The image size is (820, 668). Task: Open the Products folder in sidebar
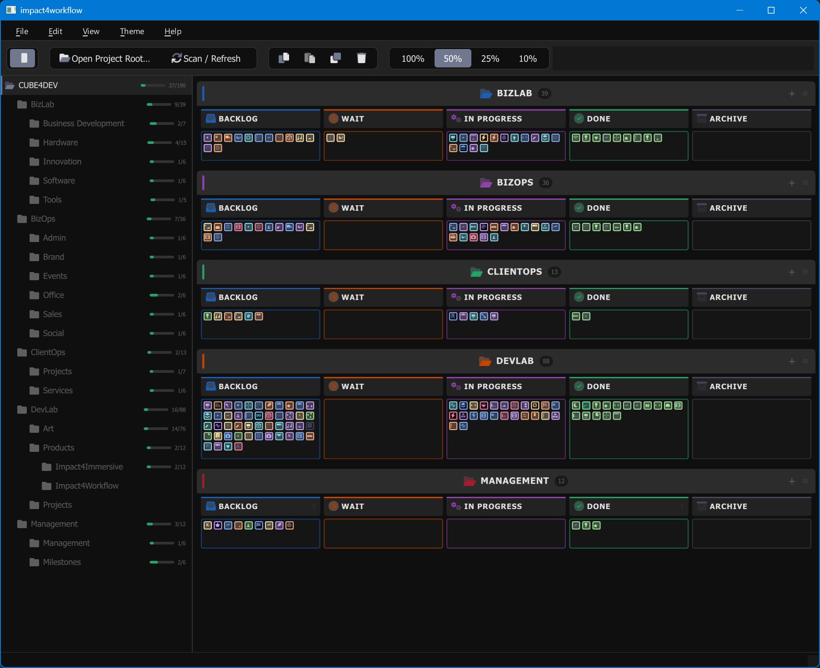(59, 448)
